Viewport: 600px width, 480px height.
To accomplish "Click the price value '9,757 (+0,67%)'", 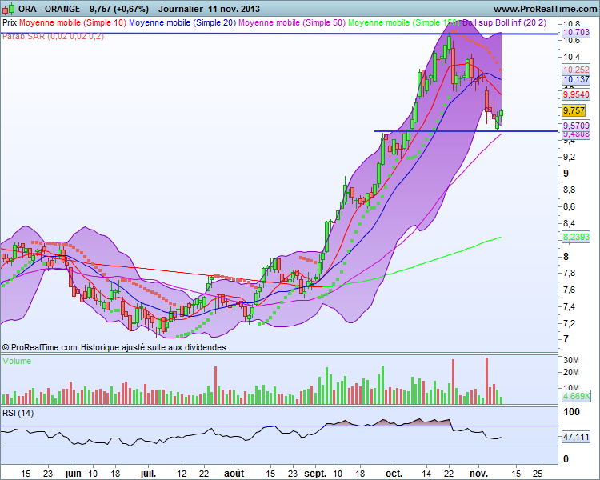I will pyautogui.click(x=119, y=9).
